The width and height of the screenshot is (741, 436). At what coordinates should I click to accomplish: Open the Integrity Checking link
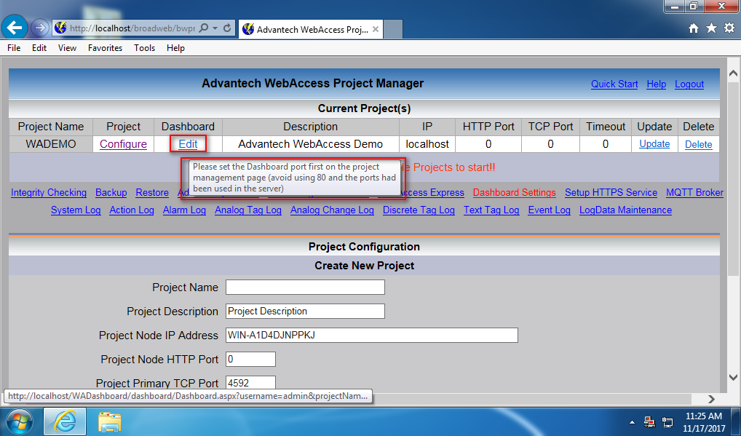tap(49, 193)
